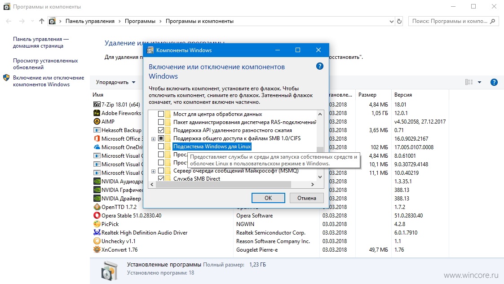Open the recent locations dropdown arrow
The image size is (504, 284).
pyautogui.click(x=32, y=21)
